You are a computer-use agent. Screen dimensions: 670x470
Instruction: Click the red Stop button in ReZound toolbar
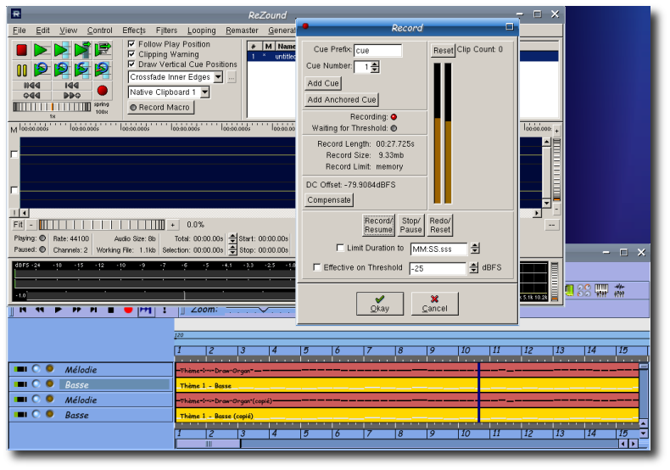point(22,51)
